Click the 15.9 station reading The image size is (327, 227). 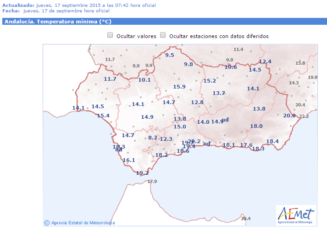179,87
